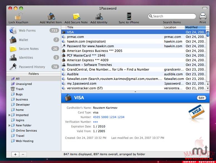The height and width of the screenshot is (163, 216).
Task: Select the GrandCentral, One Number entry
Action: pyautogui.click(x=133, y=70)
